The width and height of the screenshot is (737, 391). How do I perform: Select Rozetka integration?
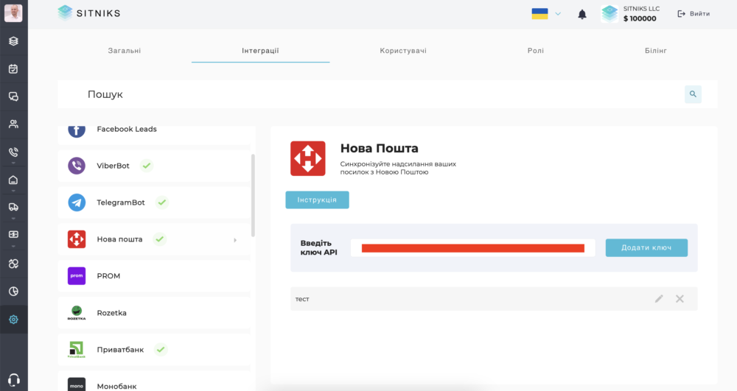(x=154, y=313)
